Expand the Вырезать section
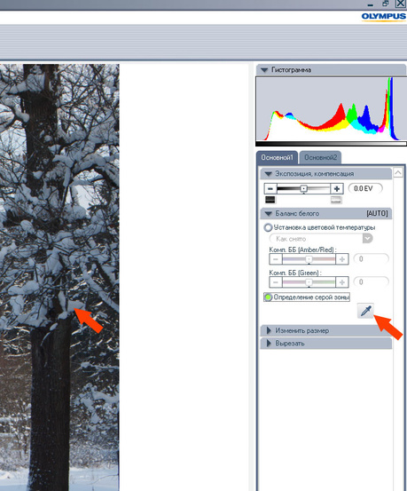This screenshot has width=407, height=491. coord(269,344)
